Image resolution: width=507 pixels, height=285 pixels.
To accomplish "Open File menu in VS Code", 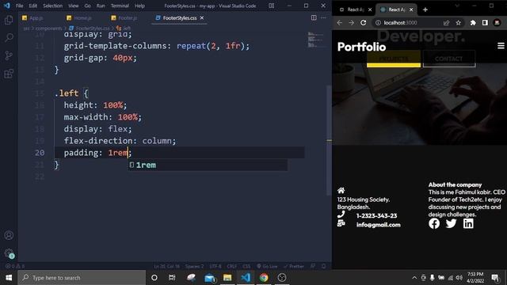I will (x=19, y=6).
